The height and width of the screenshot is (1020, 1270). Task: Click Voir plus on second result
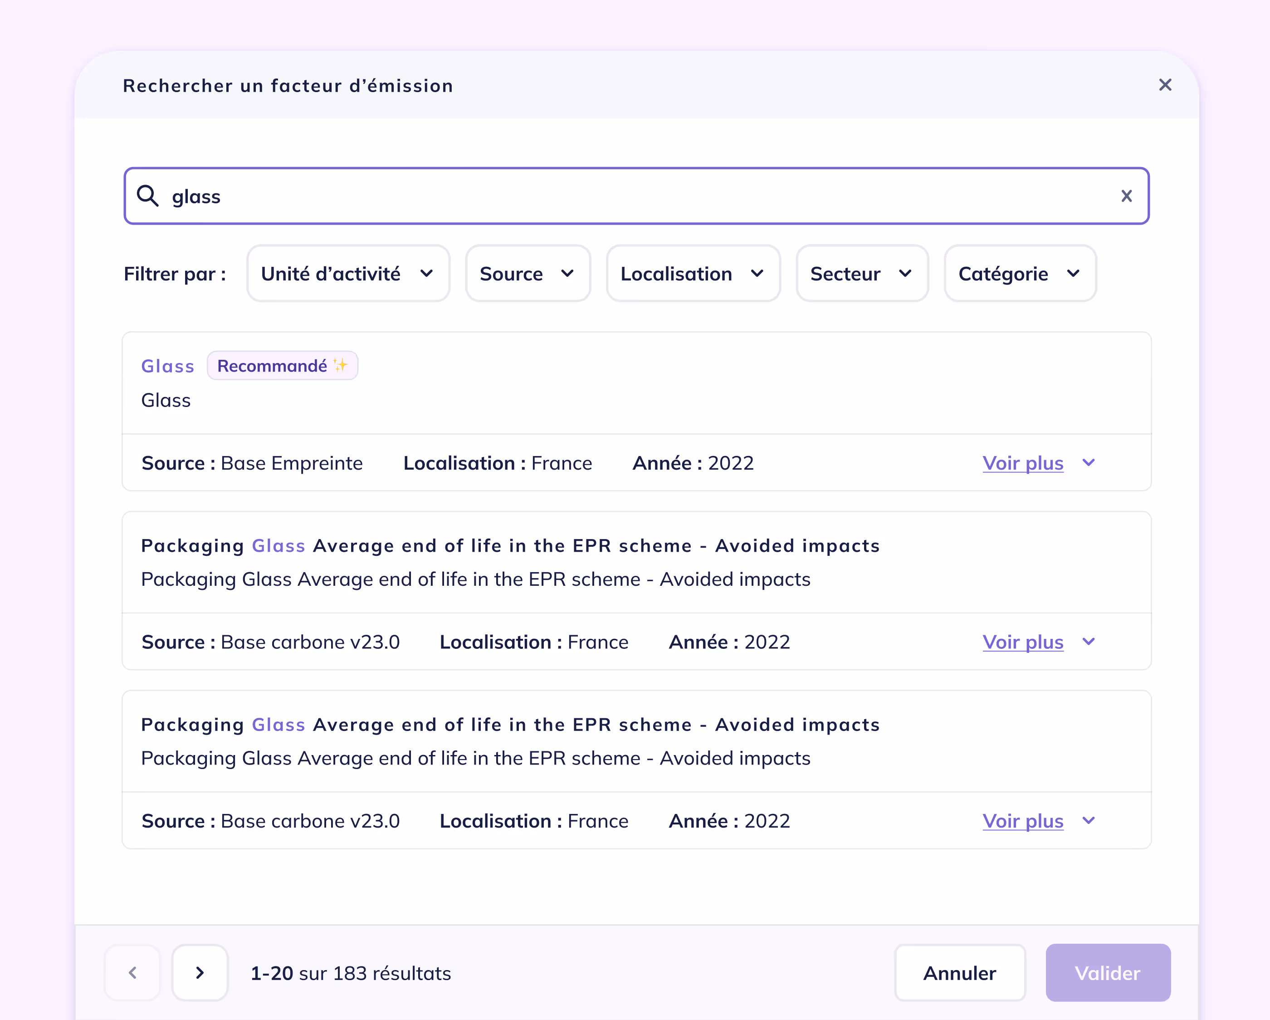[1023, 642]
